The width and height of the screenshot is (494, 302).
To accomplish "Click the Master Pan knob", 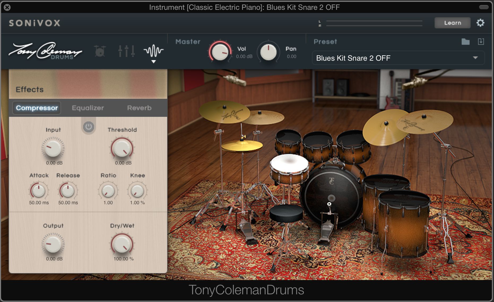I will pos(268,52).
